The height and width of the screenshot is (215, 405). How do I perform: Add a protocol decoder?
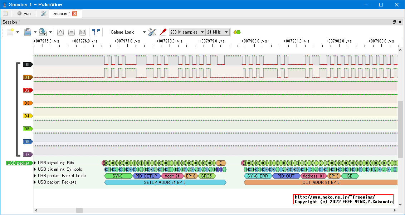[x=237, y=32]
